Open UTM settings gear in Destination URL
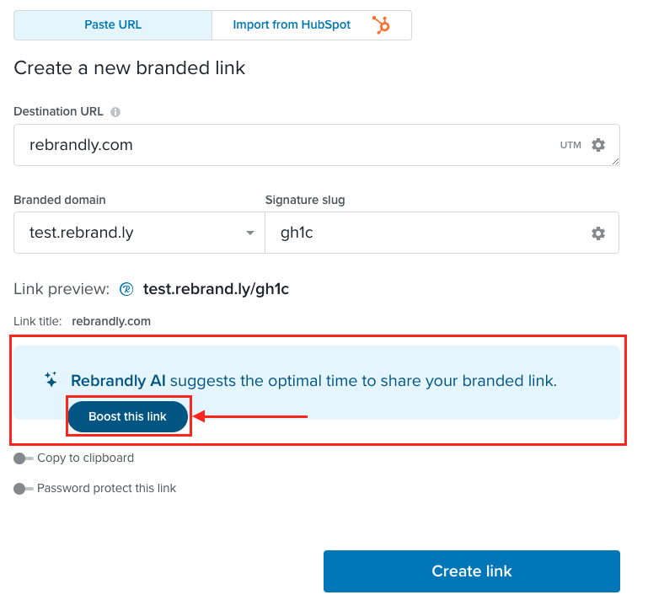The width and height of the screenshot is (648, 611). click(x=598, y=145)
